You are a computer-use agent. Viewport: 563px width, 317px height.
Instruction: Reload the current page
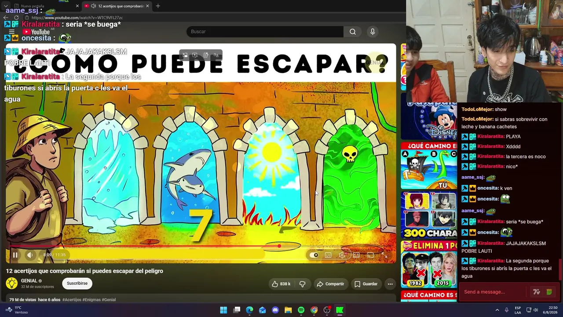16,18
